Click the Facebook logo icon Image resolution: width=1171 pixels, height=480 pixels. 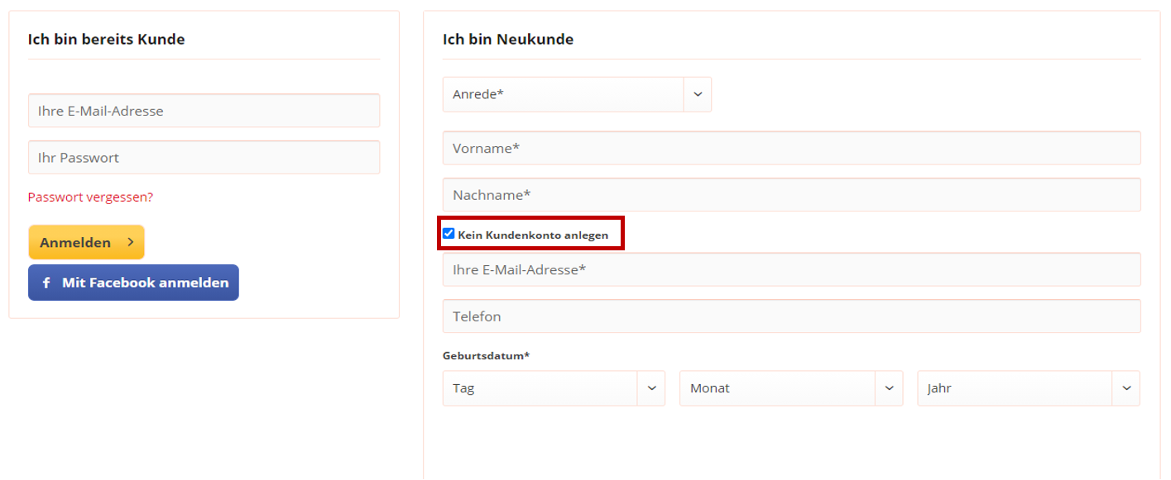(46, 283)
